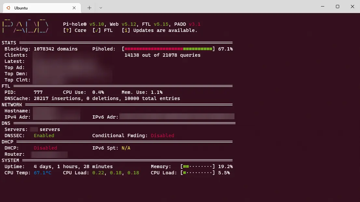Click the STATS section header
Screen dimensions: 360x202
(x=9, y=43)
